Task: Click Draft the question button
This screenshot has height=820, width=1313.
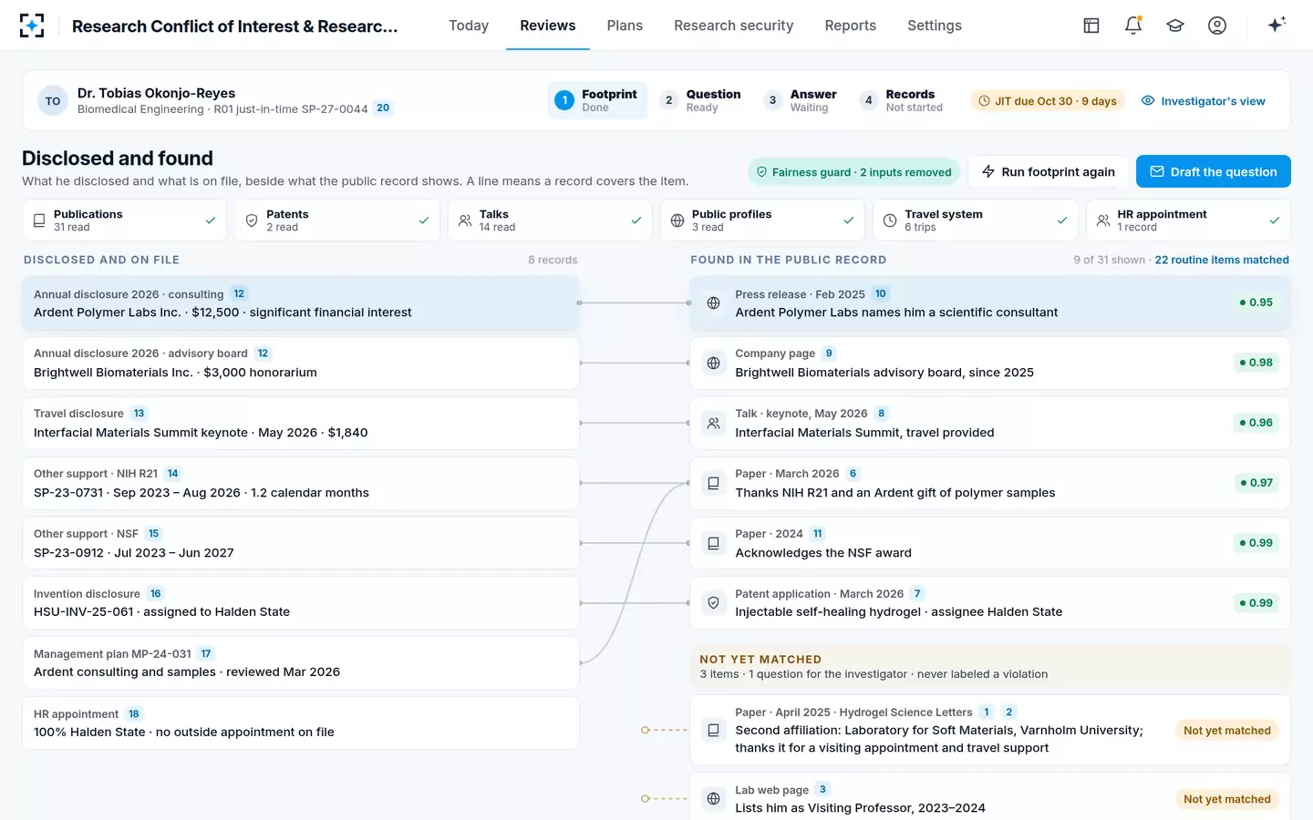Action: click(1213, 171)
